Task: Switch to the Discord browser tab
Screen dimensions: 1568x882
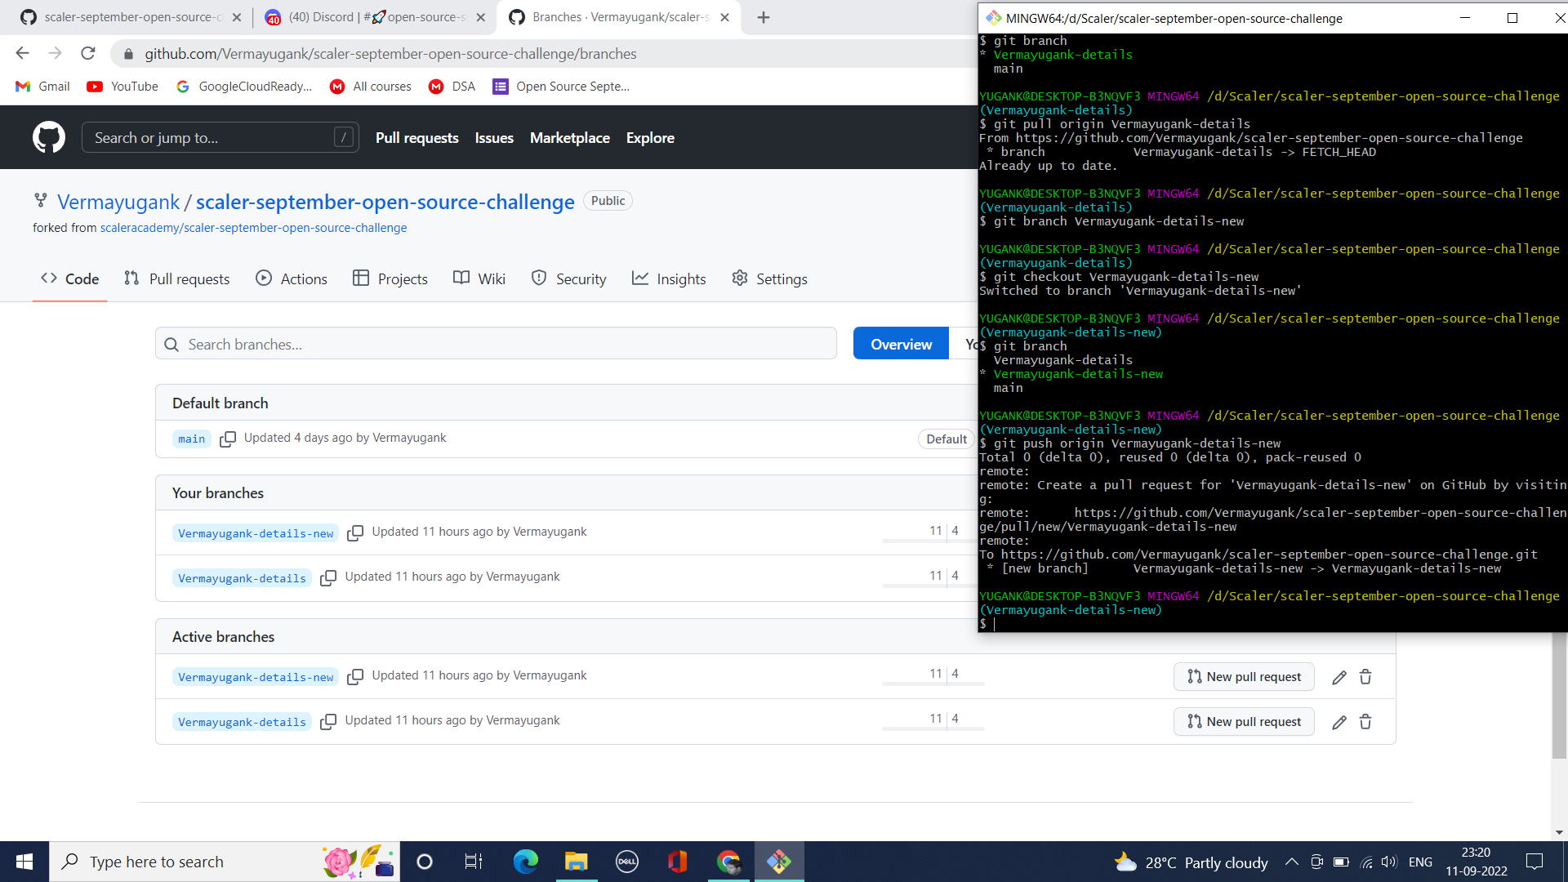Action: tap(359, 16)
